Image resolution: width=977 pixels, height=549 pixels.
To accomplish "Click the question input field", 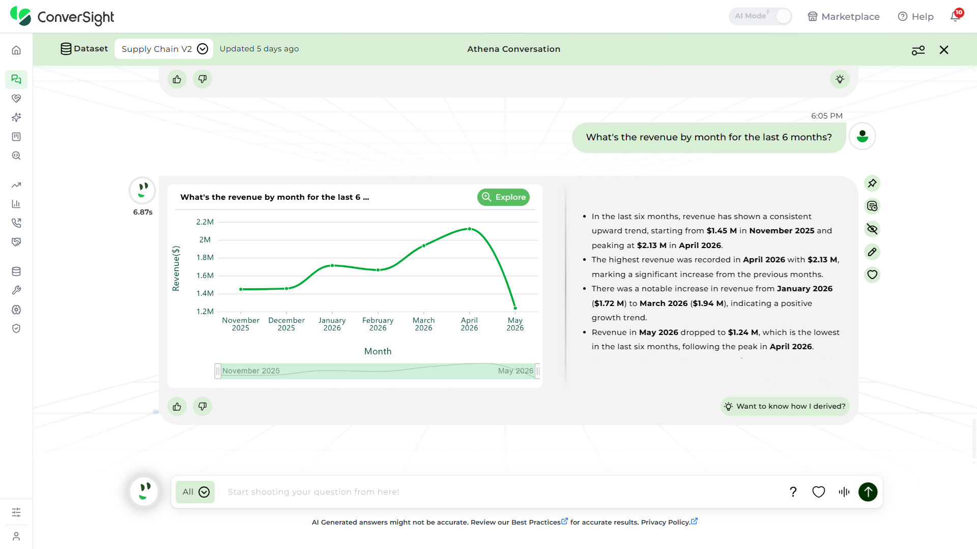I will coord(501,492).
